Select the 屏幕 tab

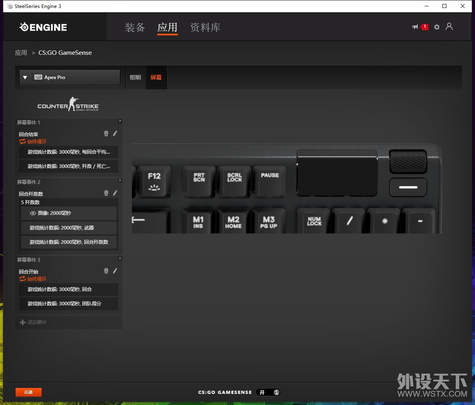tap(156, 77)
